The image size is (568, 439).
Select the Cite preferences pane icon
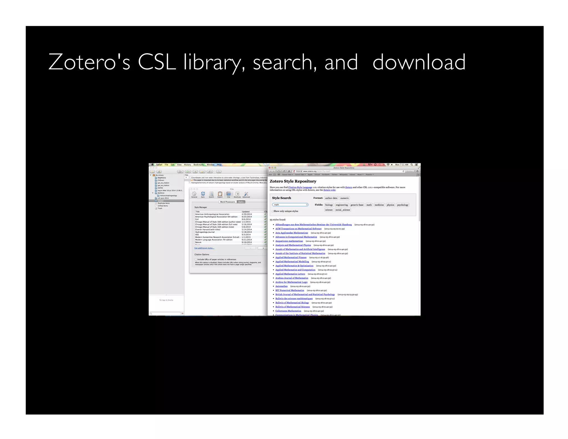click(x=229, y=194)
